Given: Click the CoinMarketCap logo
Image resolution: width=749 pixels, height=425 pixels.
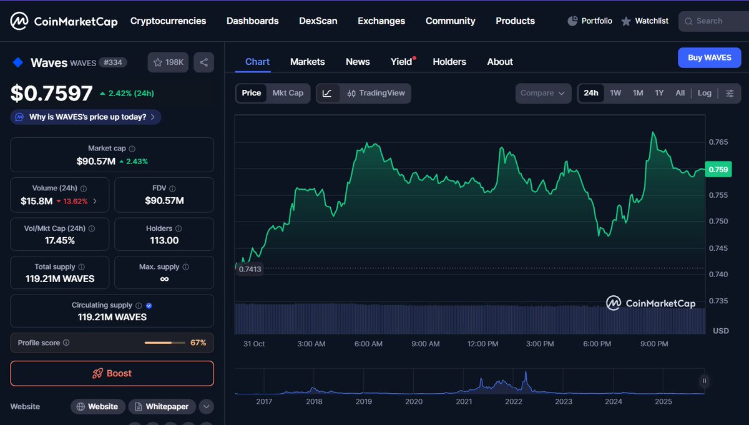Looking at the screenshot, I should (x=64, y=21).
